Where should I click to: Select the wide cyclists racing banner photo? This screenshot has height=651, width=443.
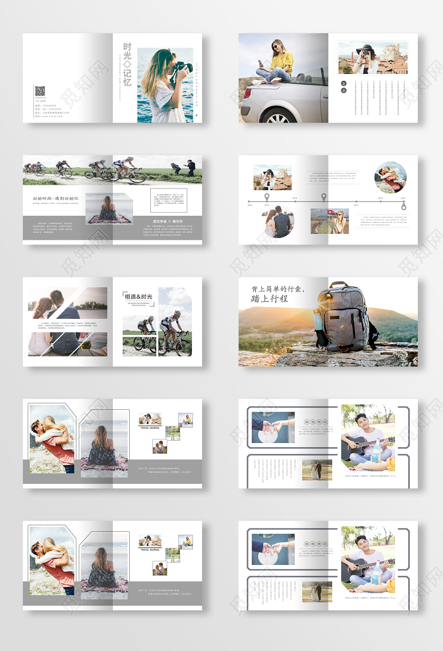click(112, 169)
